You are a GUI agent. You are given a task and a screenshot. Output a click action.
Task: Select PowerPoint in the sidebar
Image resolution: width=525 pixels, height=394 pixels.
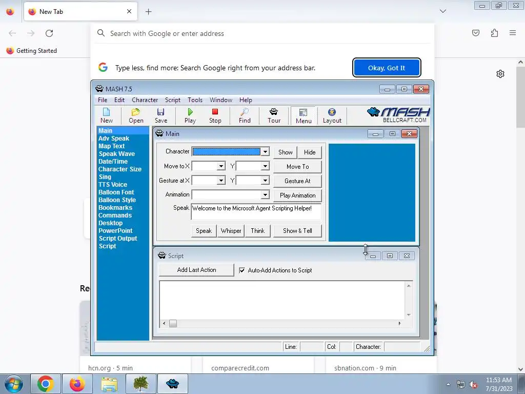point(115,231)
